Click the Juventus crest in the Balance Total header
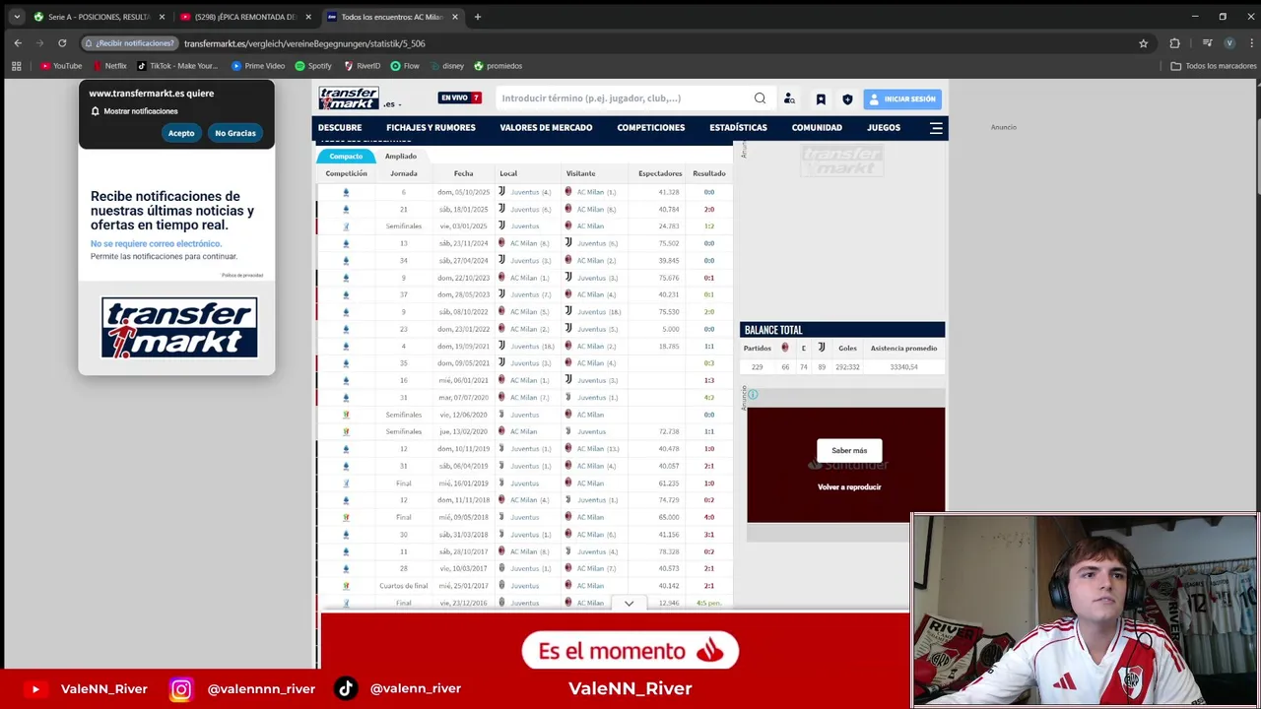Viewport: 1261px width, 709px height. (821, 348)
